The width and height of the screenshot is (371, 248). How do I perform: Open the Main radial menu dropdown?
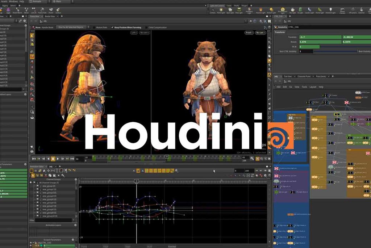[63, 1]
